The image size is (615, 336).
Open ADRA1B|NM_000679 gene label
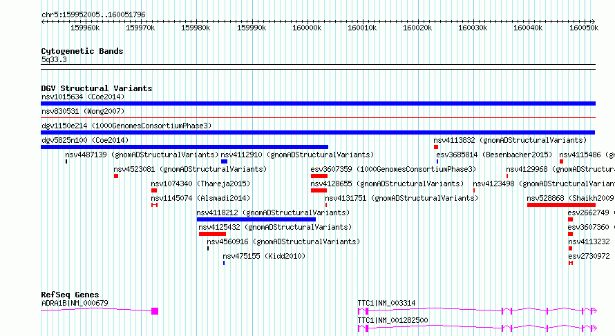coord(75,303)
